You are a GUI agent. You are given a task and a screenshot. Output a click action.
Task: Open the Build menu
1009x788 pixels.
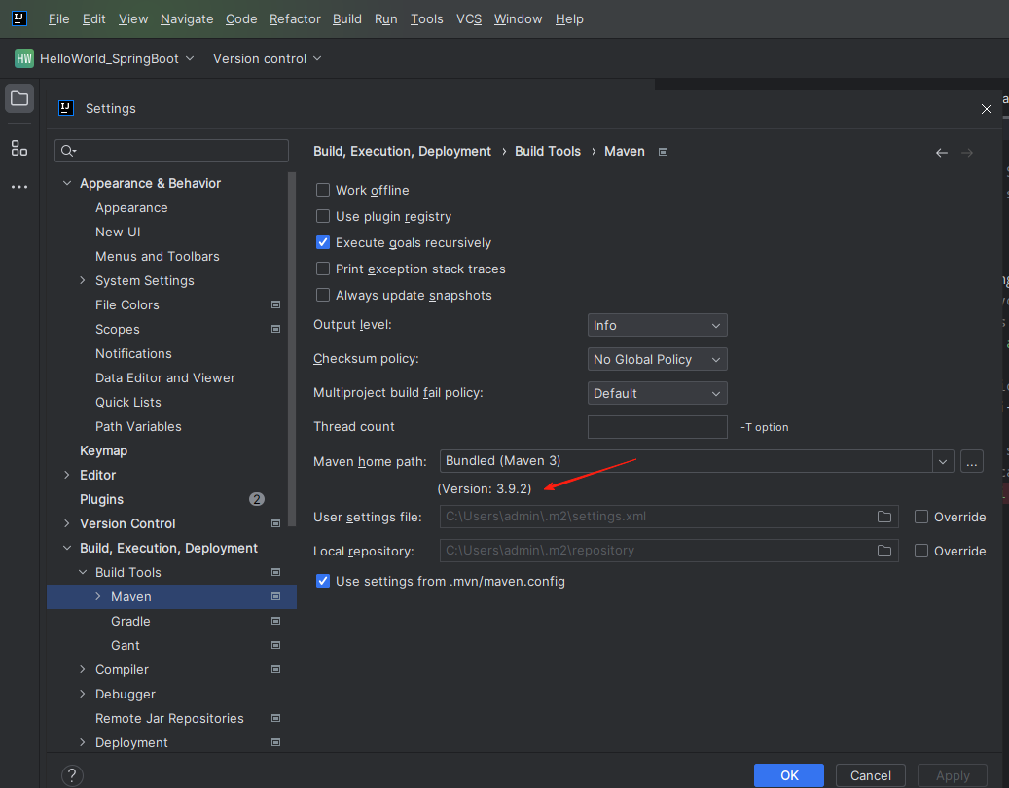(x=346, y=18)
